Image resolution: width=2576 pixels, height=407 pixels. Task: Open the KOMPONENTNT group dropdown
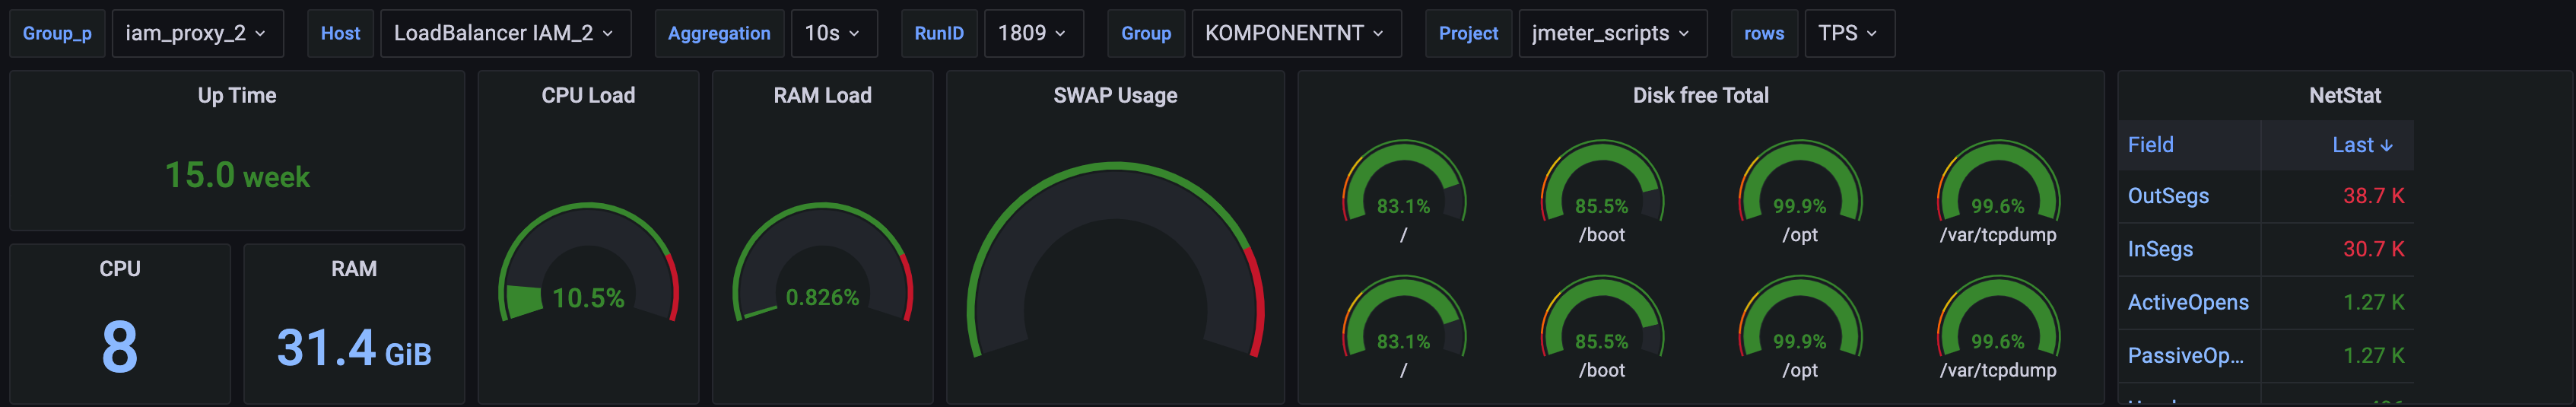[x=1296, y=33]
